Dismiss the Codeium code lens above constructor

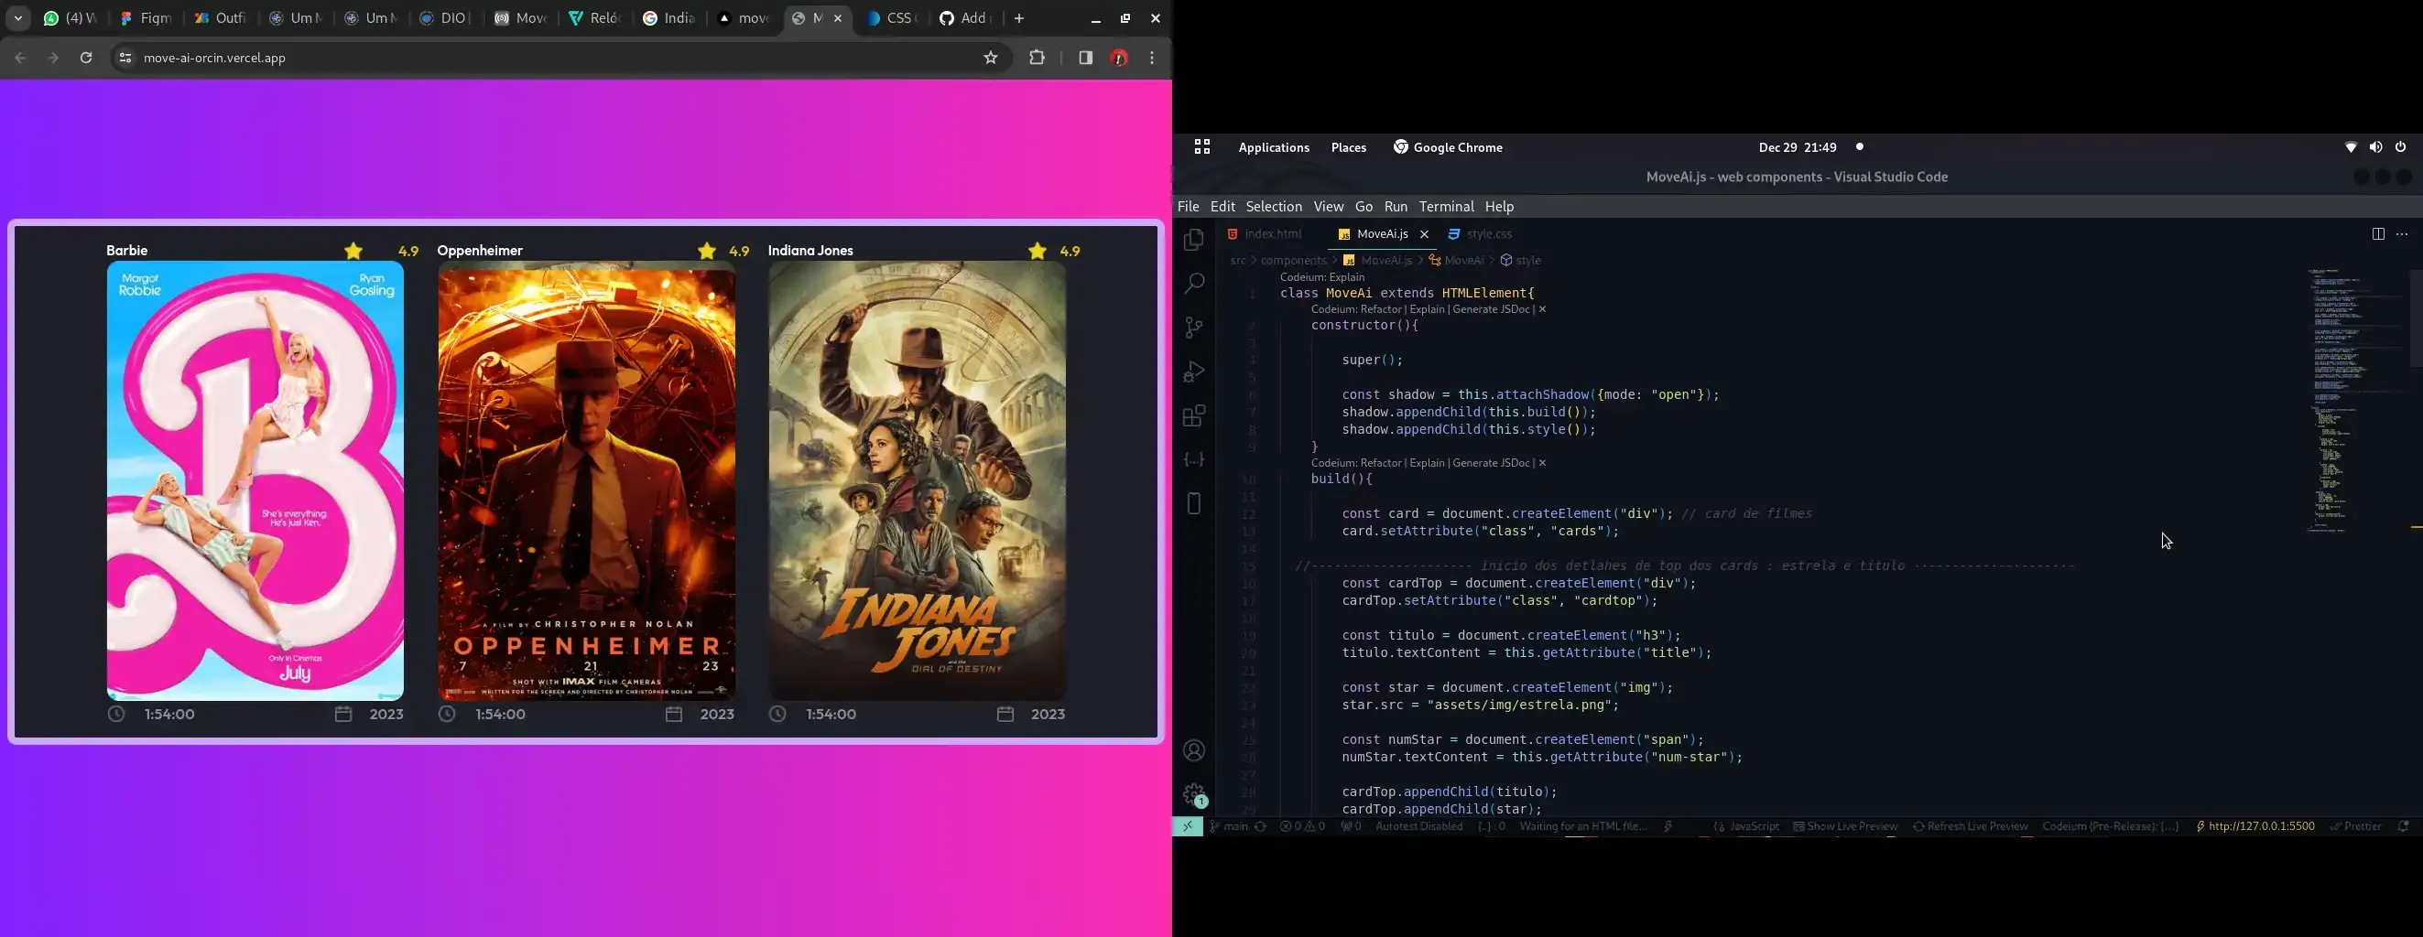1542,309
